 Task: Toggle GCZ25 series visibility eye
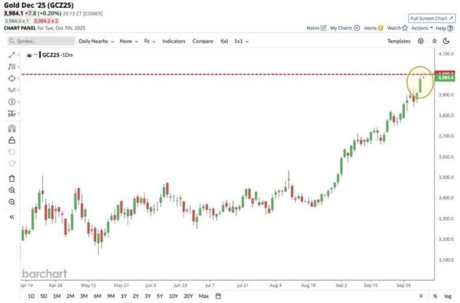click(29, 55)
